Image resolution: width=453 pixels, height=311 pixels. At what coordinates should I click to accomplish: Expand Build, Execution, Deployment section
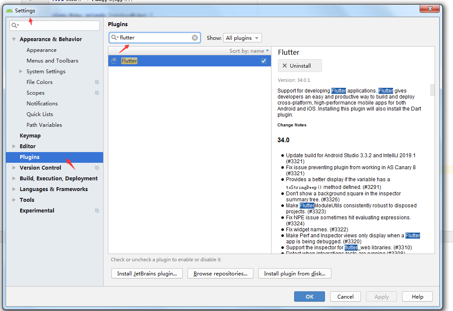[14, 178]
